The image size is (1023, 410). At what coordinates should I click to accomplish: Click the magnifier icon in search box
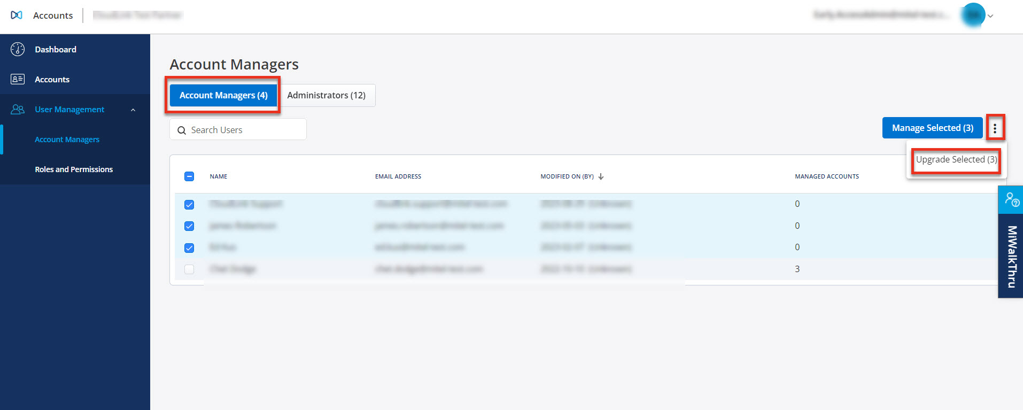182,130
